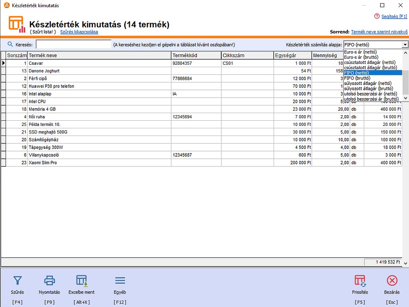The width and height of the screenshot is (409, 307).
Task: Click the search magnifier icon
Action: pos(10,44)
